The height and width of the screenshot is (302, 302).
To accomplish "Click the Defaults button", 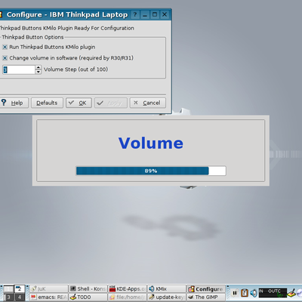I will (x=47, y=103).
